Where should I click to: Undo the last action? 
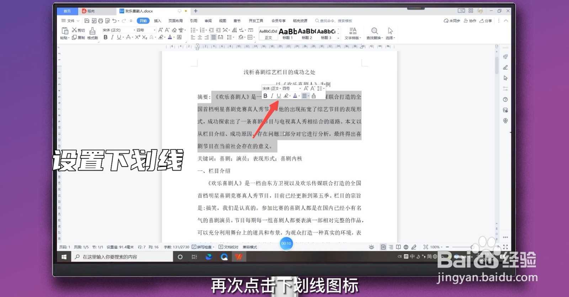114,21
